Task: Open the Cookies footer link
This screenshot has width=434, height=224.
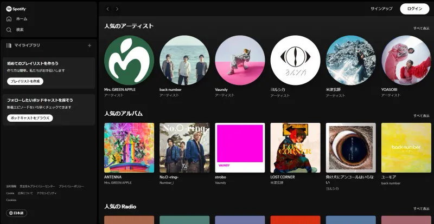Action: click(x=11, y=200)
